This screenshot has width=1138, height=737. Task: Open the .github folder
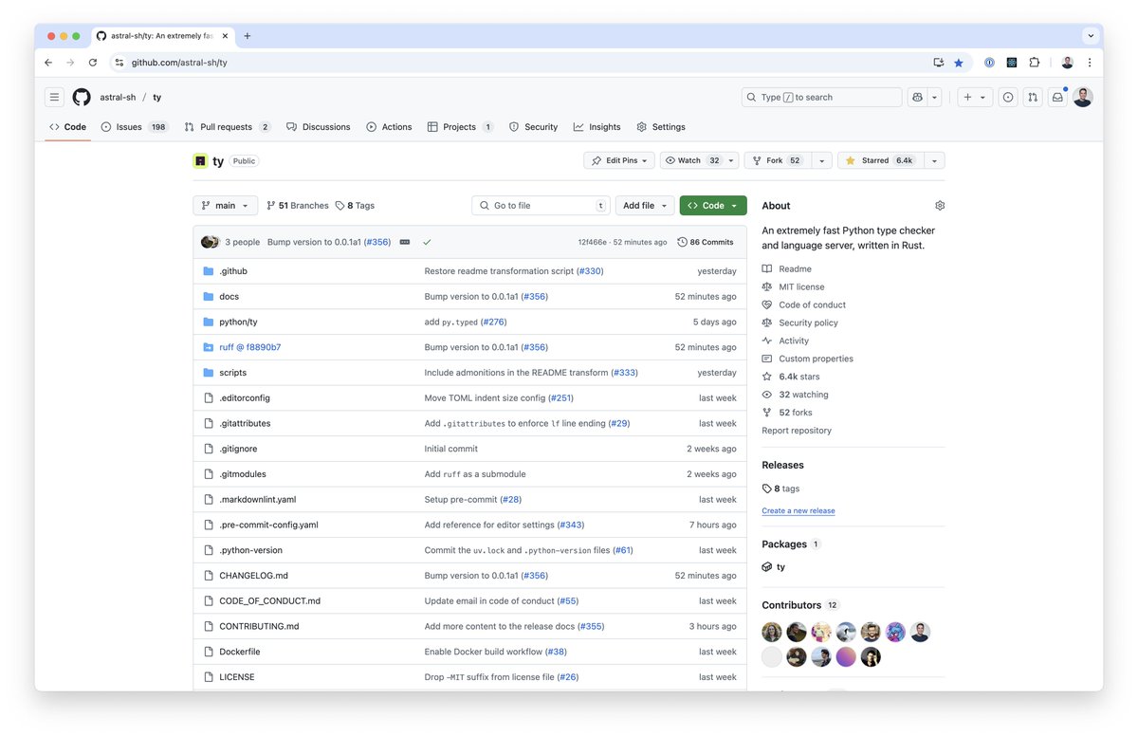tap(233, 271)
